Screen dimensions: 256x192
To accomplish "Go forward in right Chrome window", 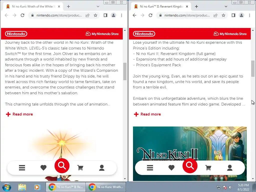I will click(x=142, y=15).
